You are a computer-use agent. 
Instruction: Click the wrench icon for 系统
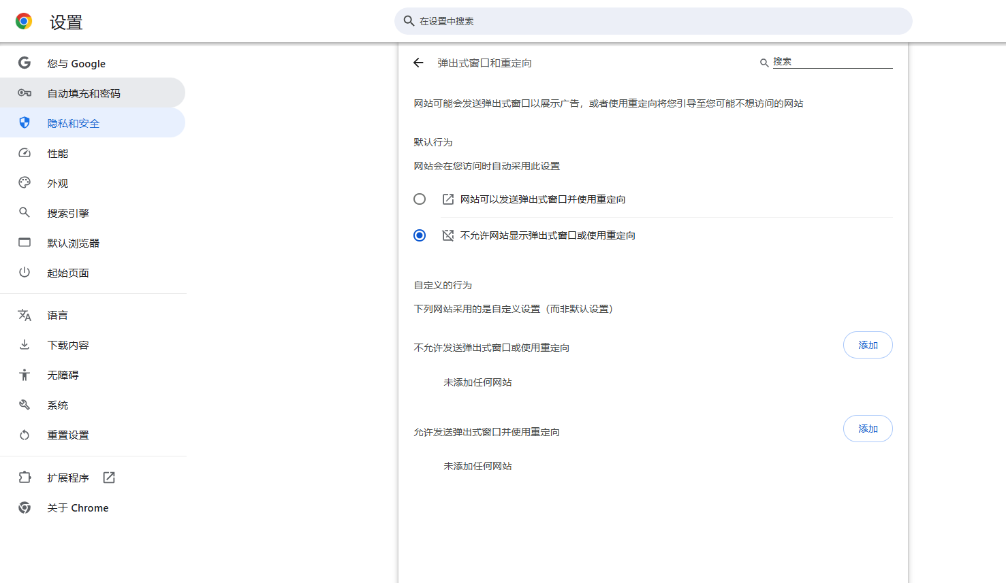(25, 405)
